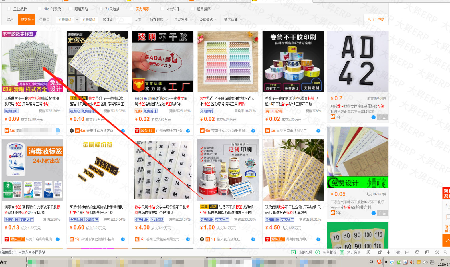Open shop 深圳市讯能领域科技
Viewport: 450px width, 267px height.
click(99, 239)
